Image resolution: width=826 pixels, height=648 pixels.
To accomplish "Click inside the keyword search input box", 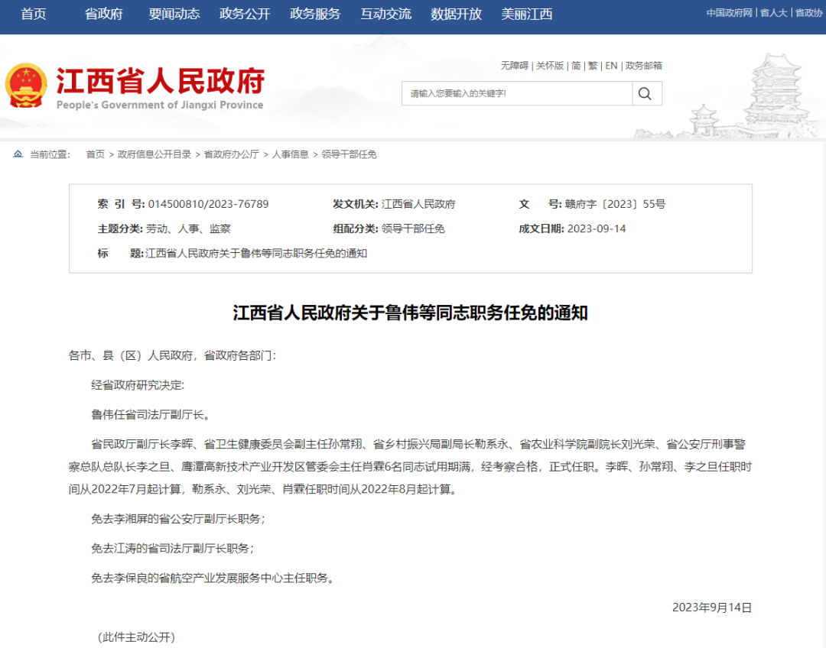I will click(x=512, y=93).
